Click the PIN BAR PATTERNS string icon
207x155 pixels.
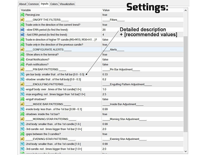tap(22, 69)
